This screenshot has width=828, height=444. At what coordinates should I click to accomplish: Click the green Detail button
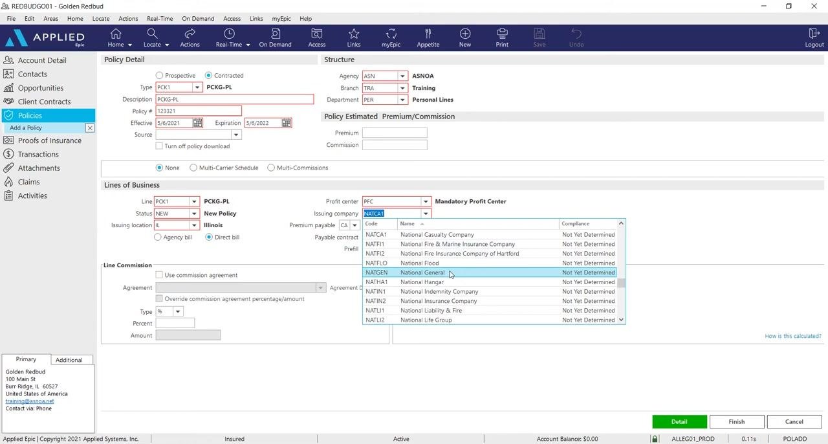679,421
